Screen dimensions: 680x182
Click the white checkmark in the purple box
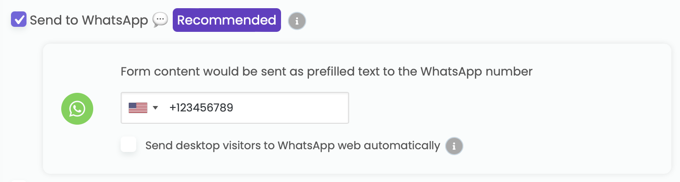tap(19, 20)
